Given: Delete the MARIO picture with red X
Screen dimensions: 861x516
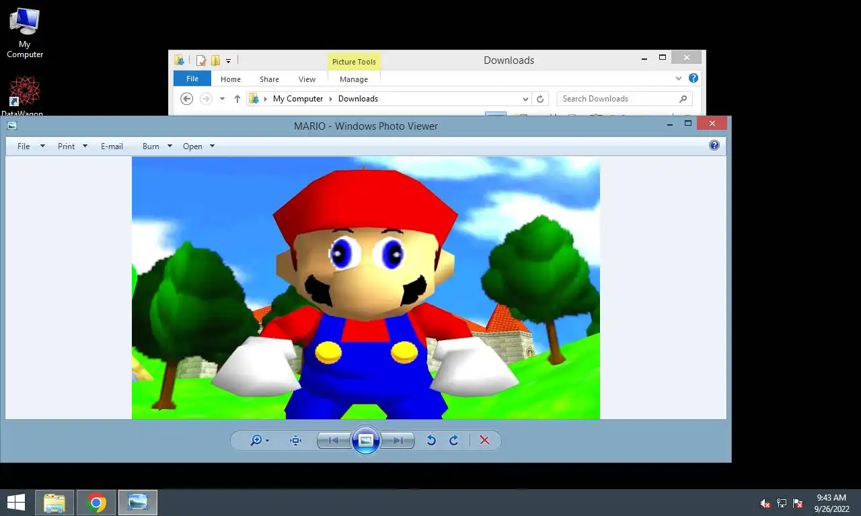Looking at the screenshot, I should [484, 441].
